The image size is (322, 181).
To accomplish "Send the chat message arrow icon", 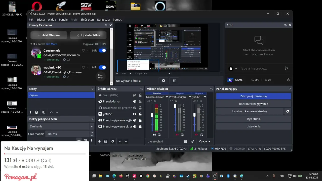I will click(286, 68).
